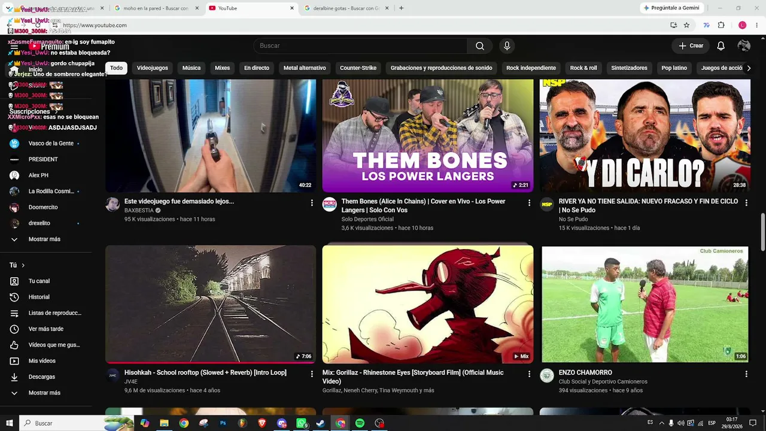
Task: Show more category chips with right arrow
Action: pos(748,68)
